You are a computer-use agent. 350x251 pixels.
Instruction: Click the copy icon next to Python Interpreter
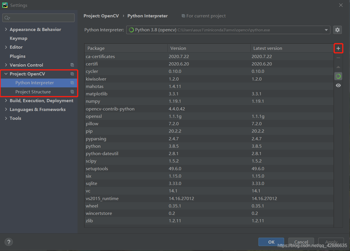click(x=72, y=83)
